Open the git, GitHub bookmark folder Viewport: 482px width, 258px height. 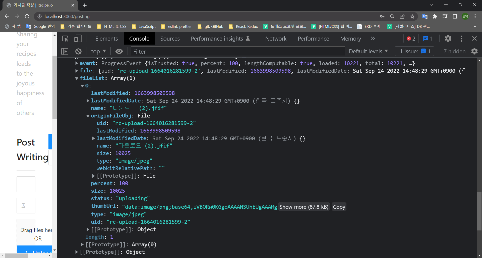(x=210, y=26)
